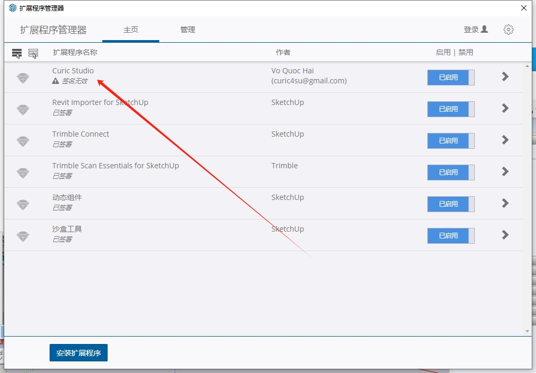The width and height of the screenshot is (536, 373).
Task: Select the Trimble Connect extension name
Action: pos(81,134)
